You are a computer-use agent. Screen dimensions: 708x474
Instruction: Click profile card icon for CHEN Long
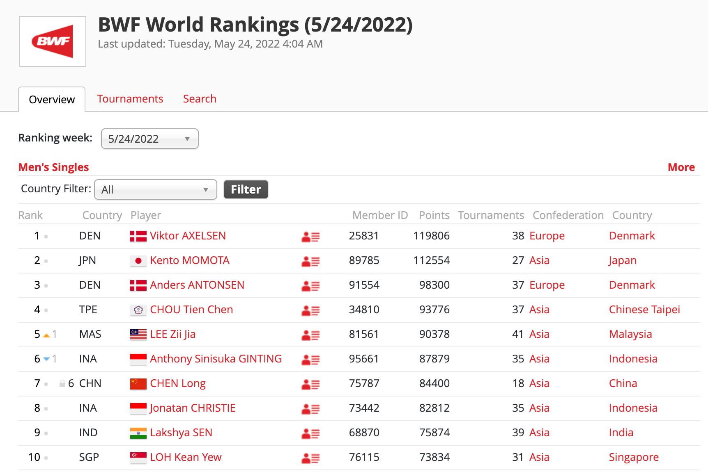click(310, 384)
